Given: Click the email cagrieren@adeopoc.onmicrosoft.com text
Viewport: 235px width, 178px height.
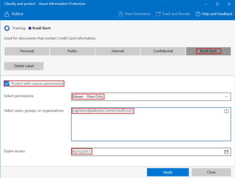Looking at the screenshot, I should (x=102, y=111).
